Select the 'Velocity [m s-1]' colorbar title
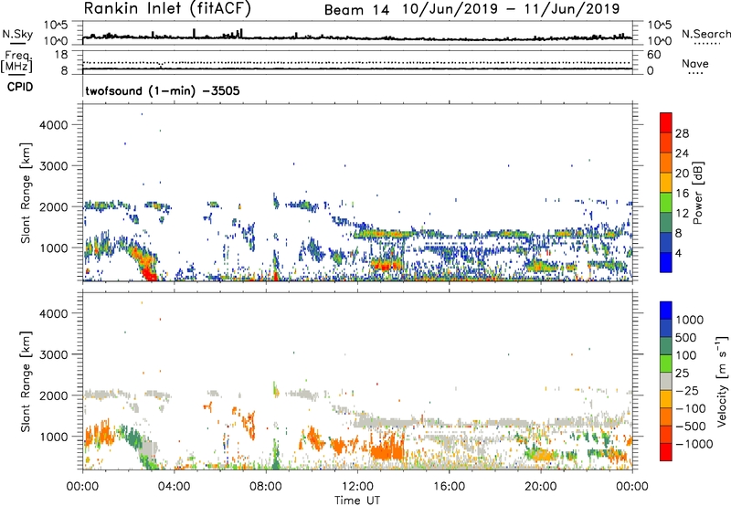The width and height of the screenshot is (731, 506). [722, 381]
